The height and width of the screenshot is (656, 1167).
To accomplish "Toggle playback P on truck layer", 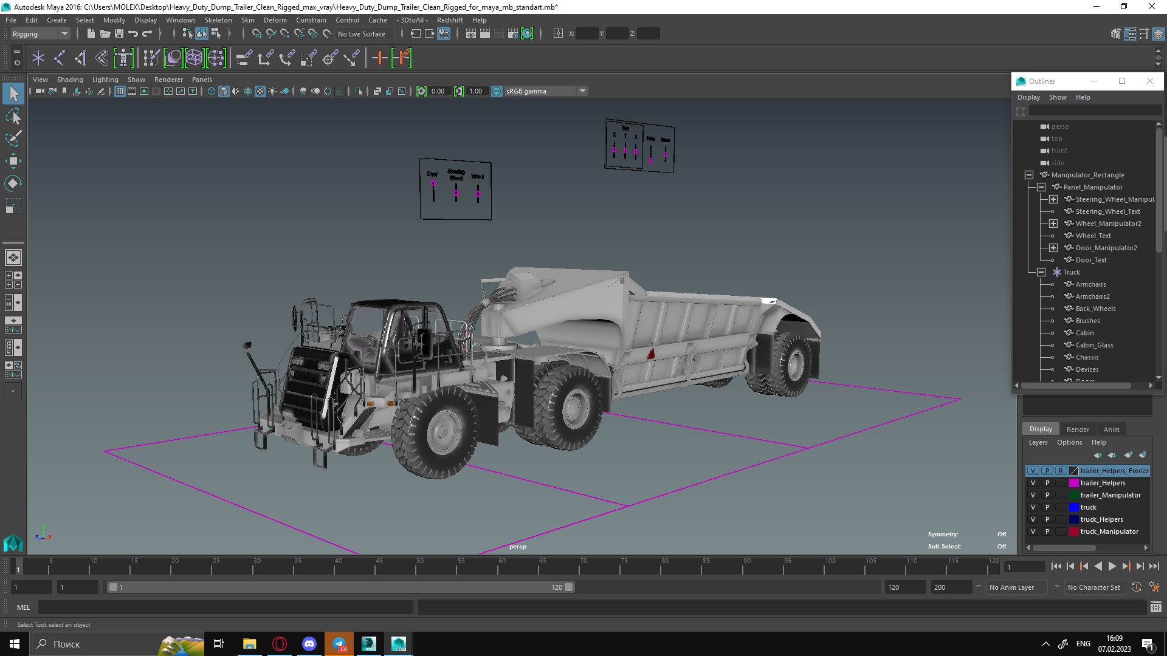I will click(x=1047, y=507).
